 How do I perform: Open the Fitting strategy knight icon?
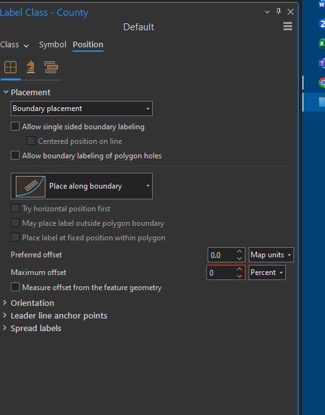pyautogui.click(x=31, y=67)
